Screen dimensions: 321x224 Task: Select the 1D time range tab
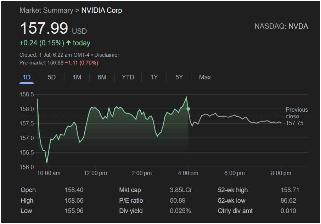pyautogui.click(x=27, y=77)
